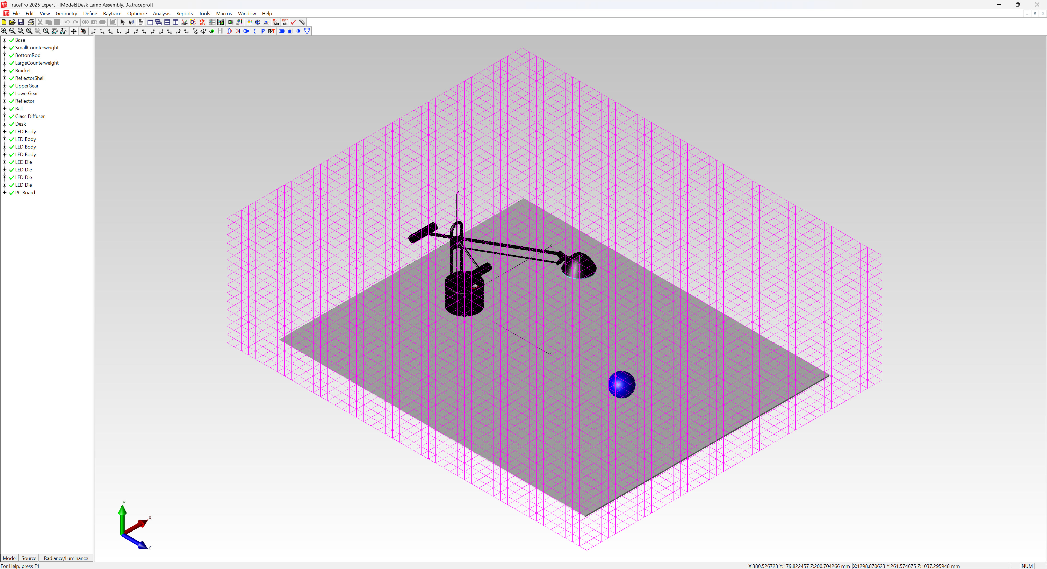The width and height of the screenshot is (1047, 569).
Task: Switch to the Model tab
Action: coord(9,558)
